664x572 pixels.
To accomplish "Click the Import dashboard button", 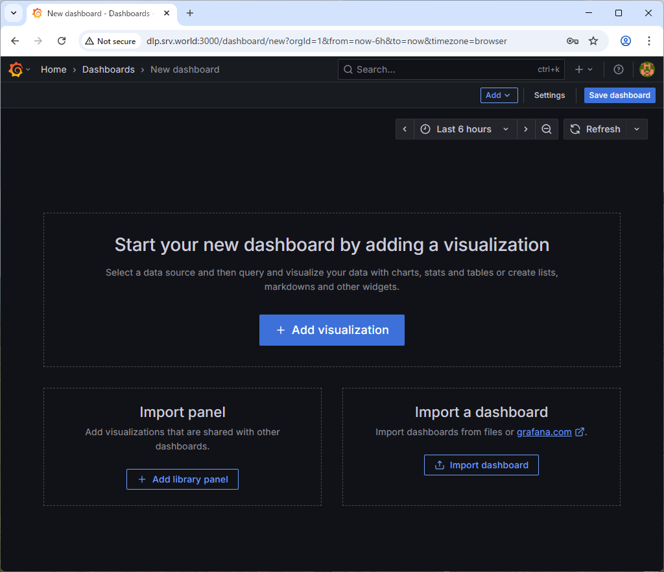I will point(481,465).
